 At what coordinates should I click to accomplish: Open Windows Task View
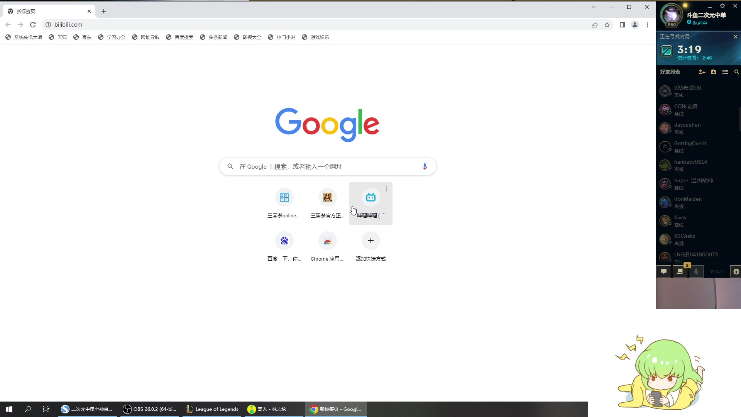[46, 409]
